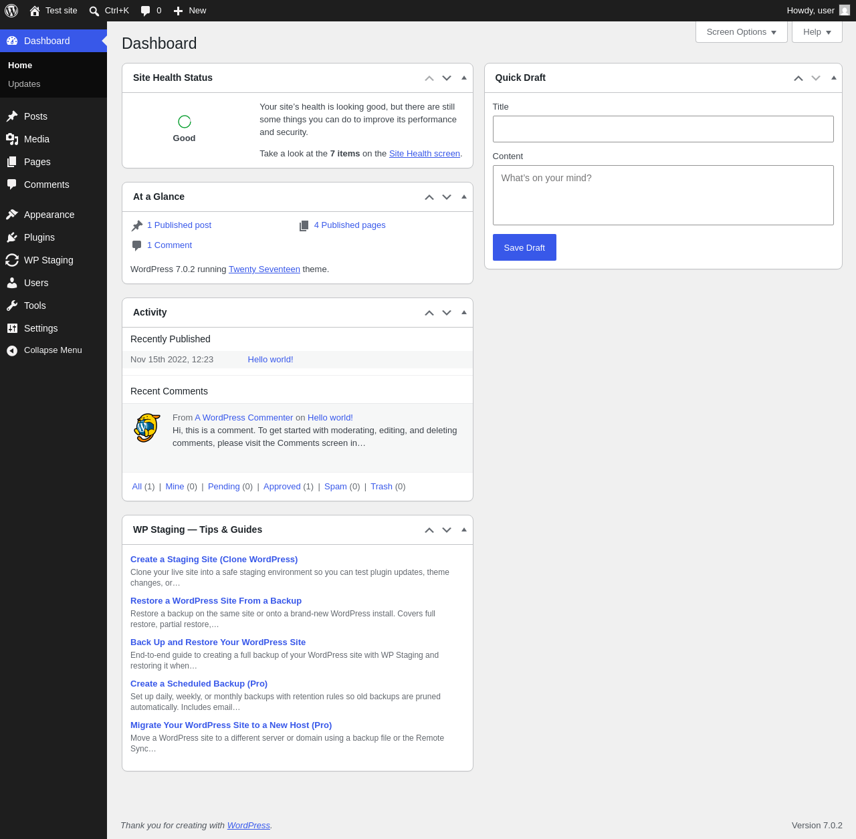Image resolution: width=856 pixels, height=839 pixels.
Task: Click the Tools wrench icon
Action: click(12, 306)
